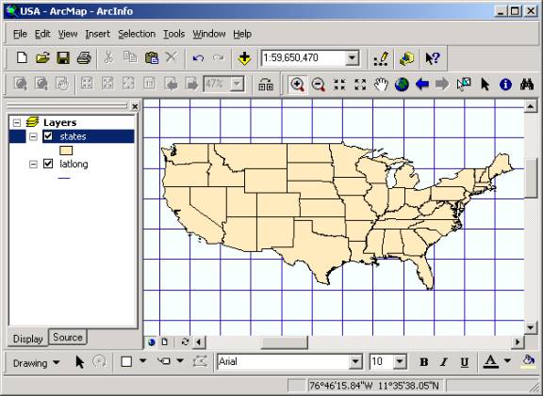
Task: Choose the Identify info tool
Action: (x=505, y=84)
